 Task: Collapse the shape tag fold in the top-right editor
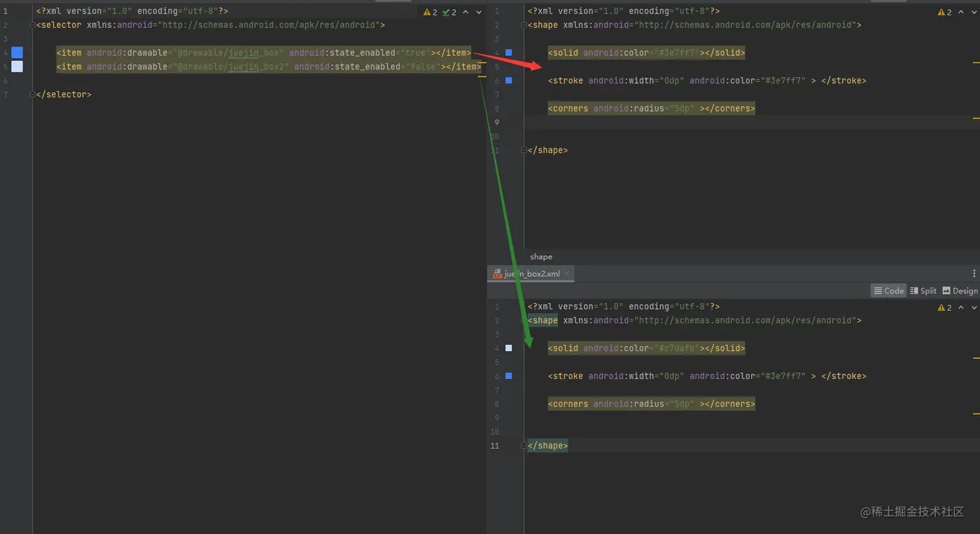pos(524,25)
